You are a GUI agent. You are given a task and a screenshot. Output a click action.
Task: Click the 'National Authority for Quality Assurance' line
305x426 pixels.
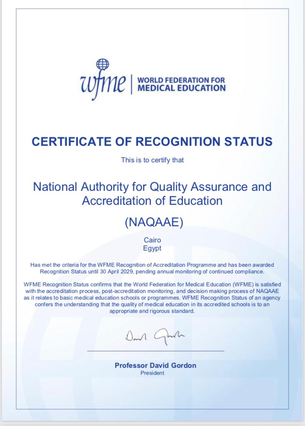[152, 186]
